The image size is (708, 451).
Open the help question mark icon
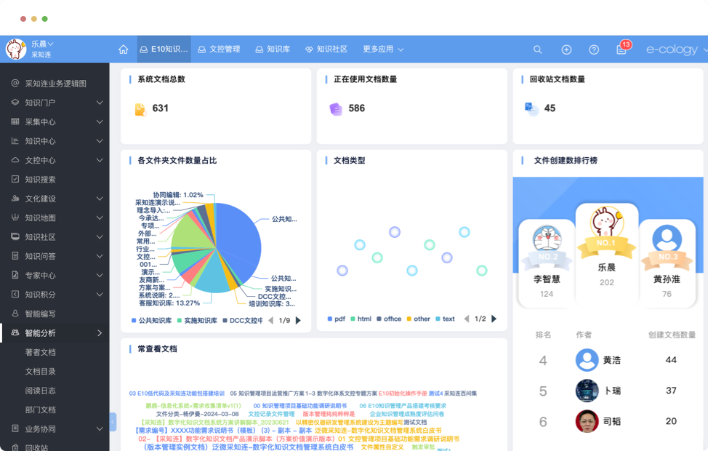594,49
